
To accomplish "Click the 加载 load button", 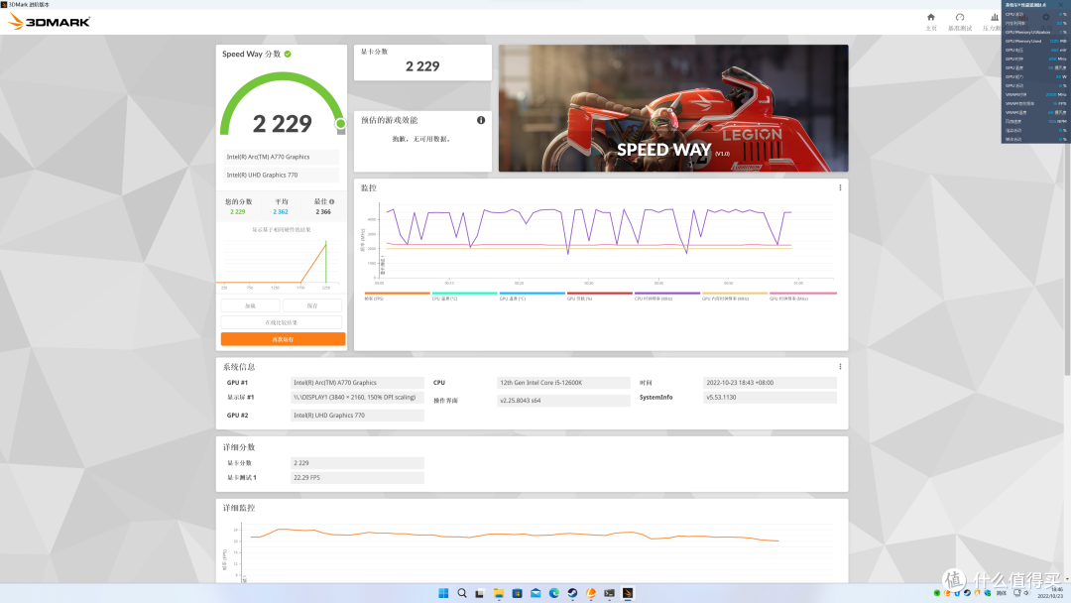I will coord(250,305).
